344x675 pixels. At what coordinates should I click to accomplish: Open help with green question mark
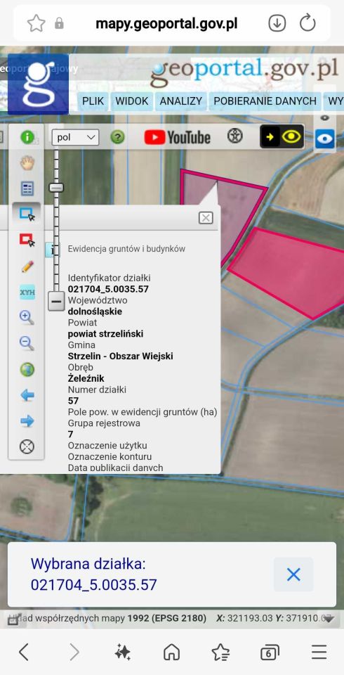click(x=117, y=137)
